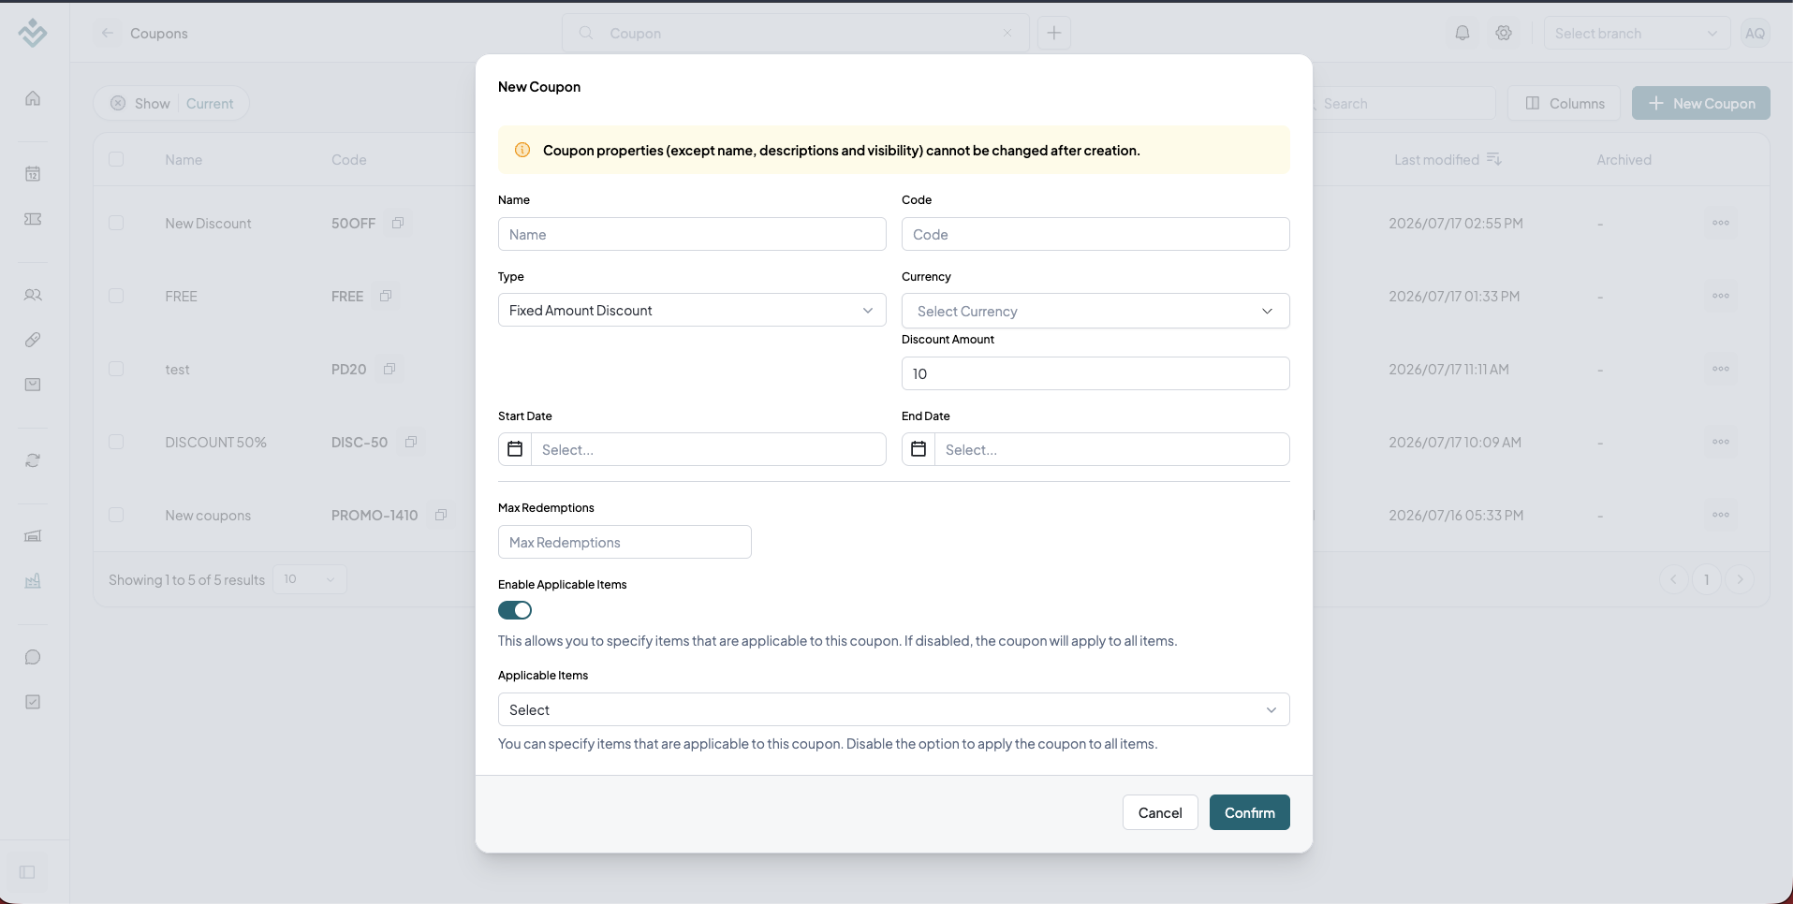The image size is (1793, 904).
Task: Go to home icon in sidebar
Action: 33,98
